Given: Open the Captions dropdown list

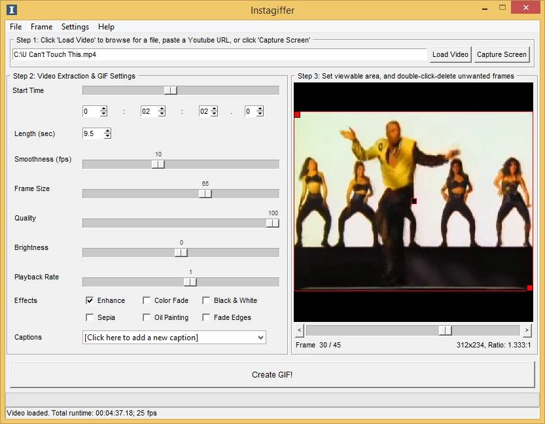Looking at the screenshot, I should [x=260, y=338].
